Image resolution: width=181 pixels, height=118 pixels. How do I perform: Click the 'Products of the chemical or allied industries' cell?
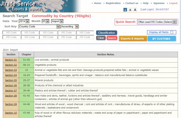106,85
